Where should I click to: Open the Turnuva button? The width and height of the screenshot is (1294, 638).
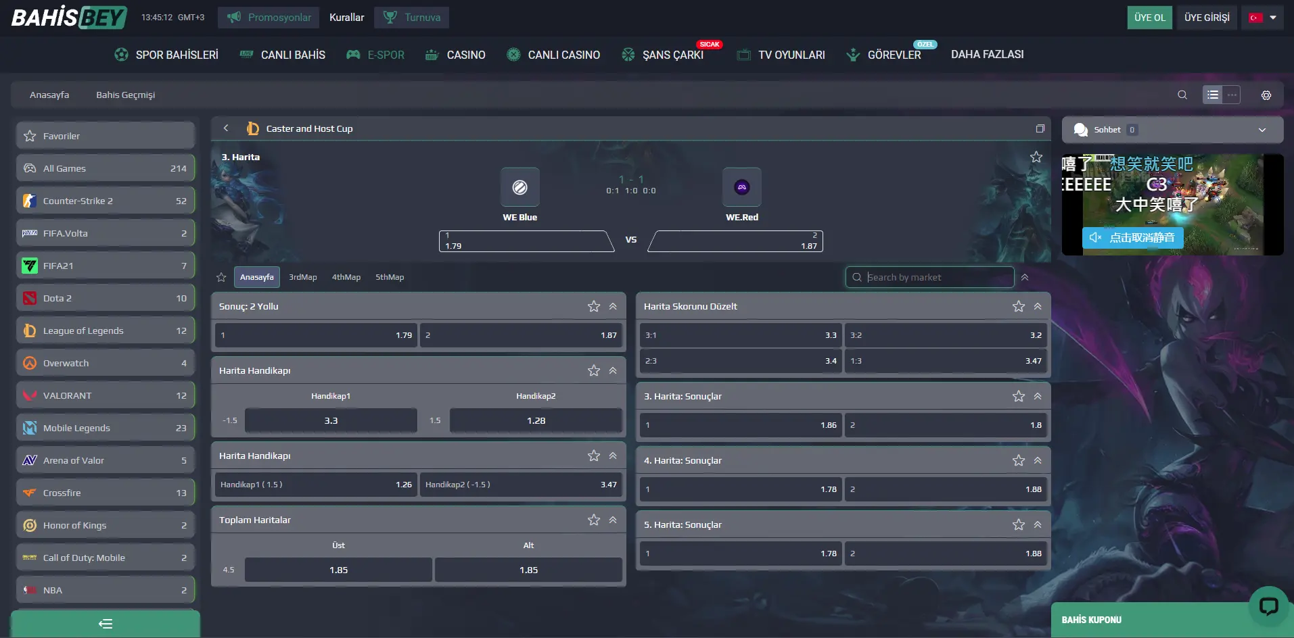(411, 18)
